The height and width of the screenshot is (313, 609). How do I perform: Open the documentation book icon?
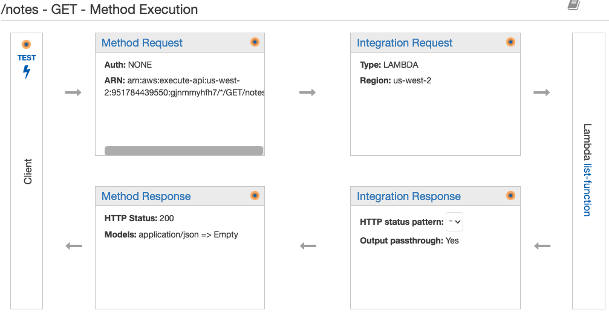click(574, 5)
